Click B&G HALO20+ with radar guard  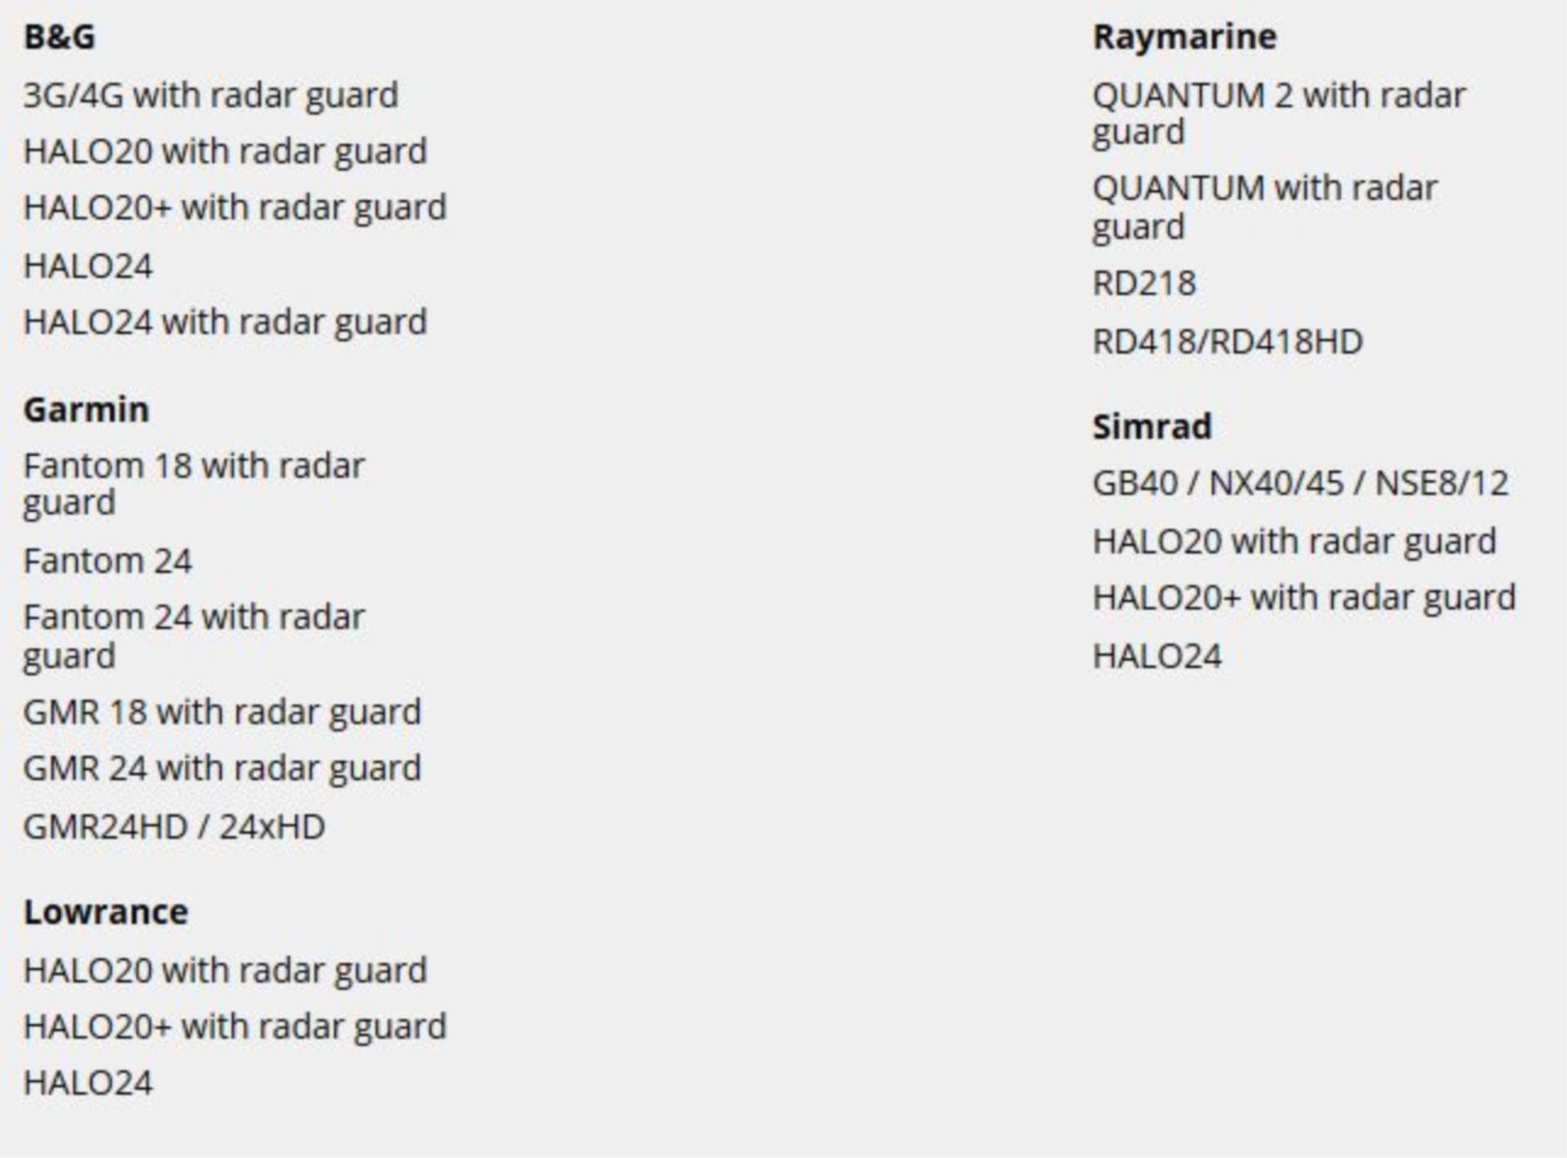tap(235, 209)
